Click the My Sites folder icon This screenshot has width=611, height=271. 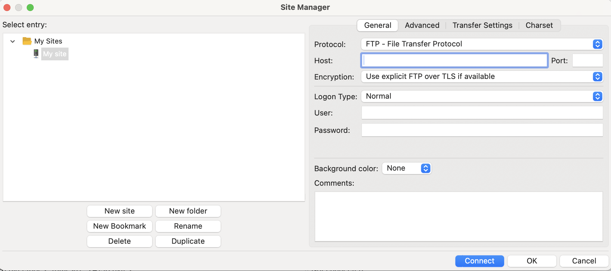26,41
